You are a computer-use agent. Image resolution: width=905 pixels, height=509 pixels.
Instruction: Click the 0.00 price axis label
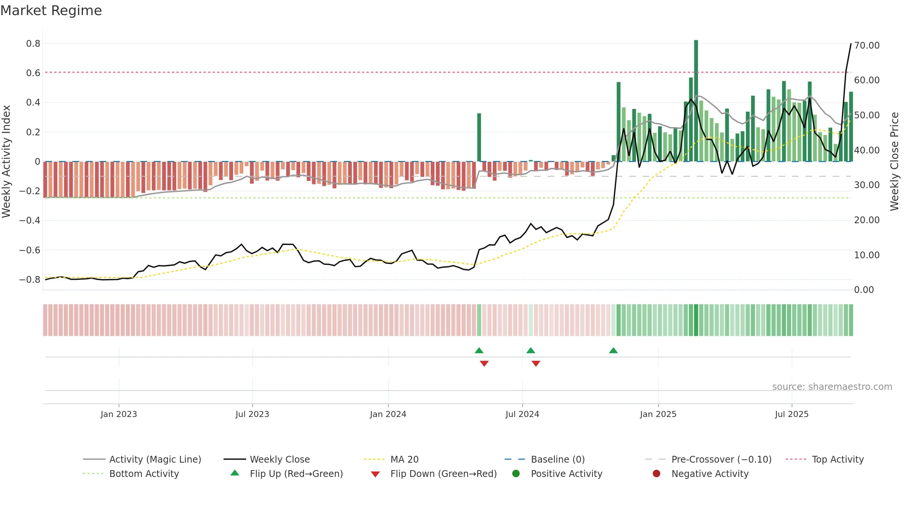[x=864, y=290]
